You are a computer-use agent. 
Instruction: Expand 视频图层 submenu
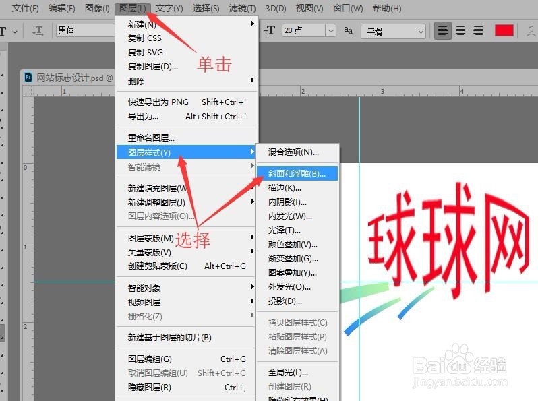point(187,302)
